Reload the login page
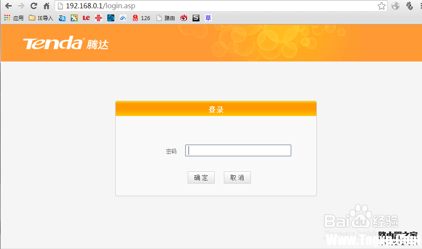This screenshot has height=249, width=422. click(34, 6)
